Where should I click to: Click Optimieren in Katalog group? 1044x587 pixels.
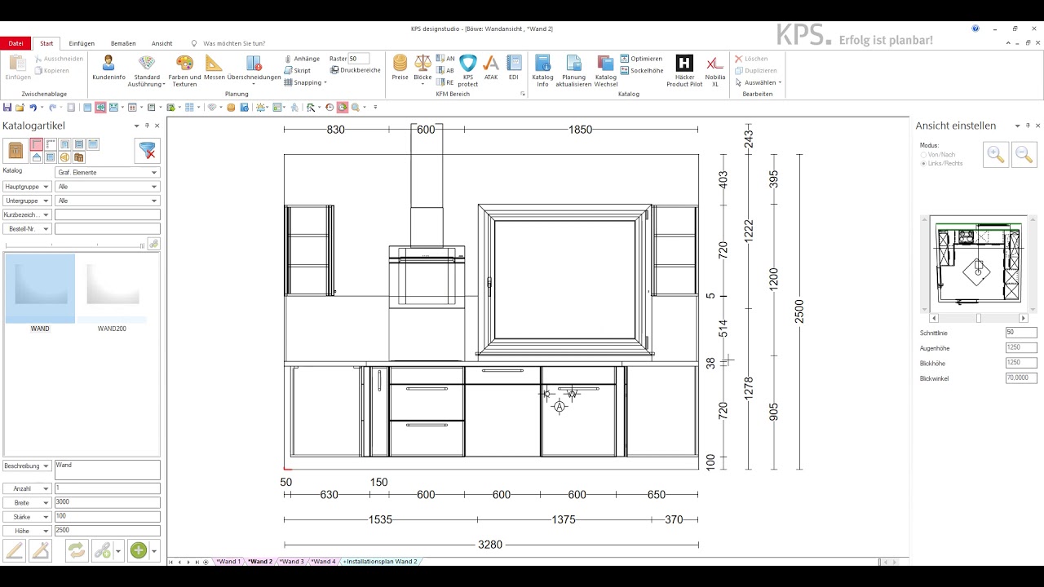(x=641, y=59)
